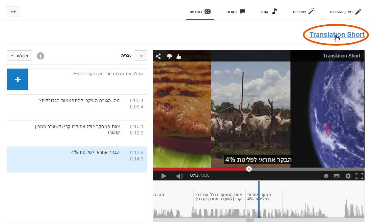Viewport: 372px width, 224px height.
Task: Click the blue timeline playhead marker
Action: pos(259,199)
